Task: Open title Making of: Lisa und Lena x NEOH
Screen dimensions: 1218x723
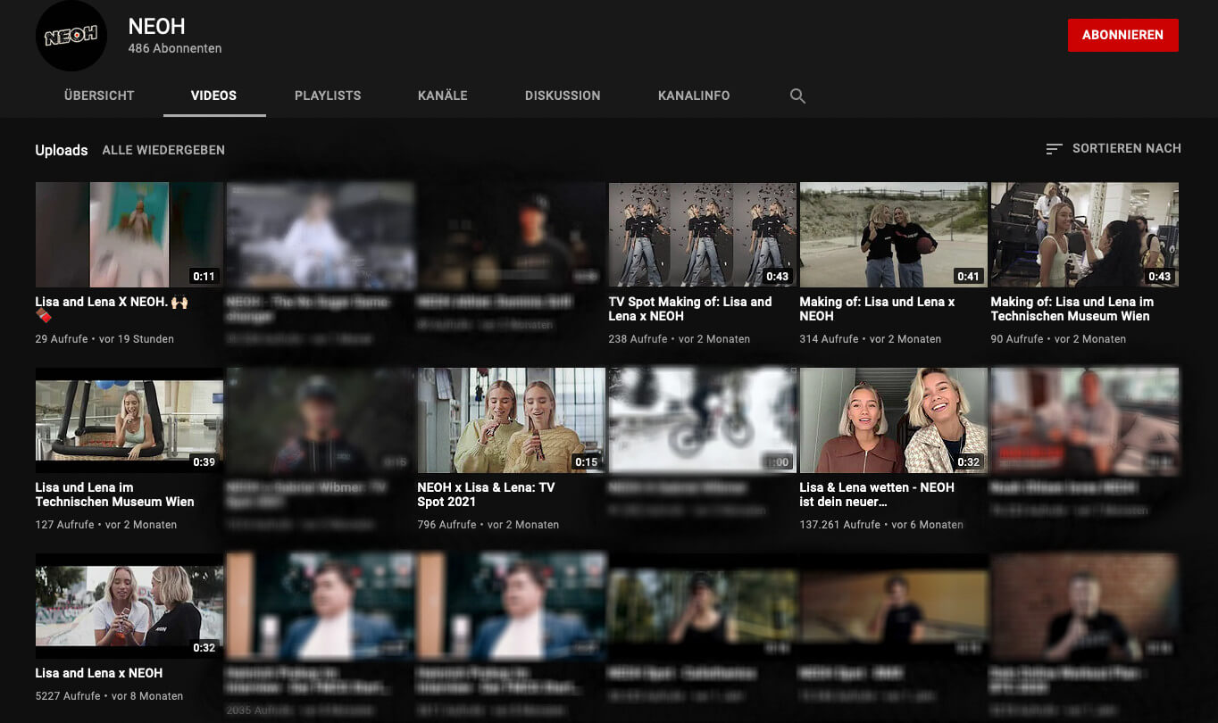Action: 877,309
